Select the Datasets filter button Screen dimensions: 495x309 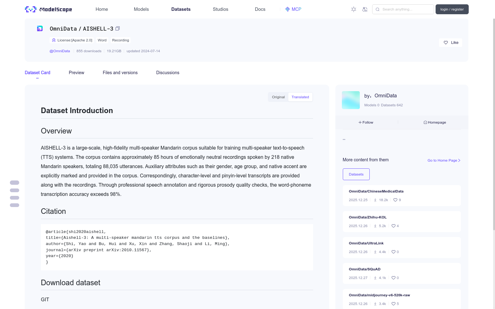coord(356,174)
